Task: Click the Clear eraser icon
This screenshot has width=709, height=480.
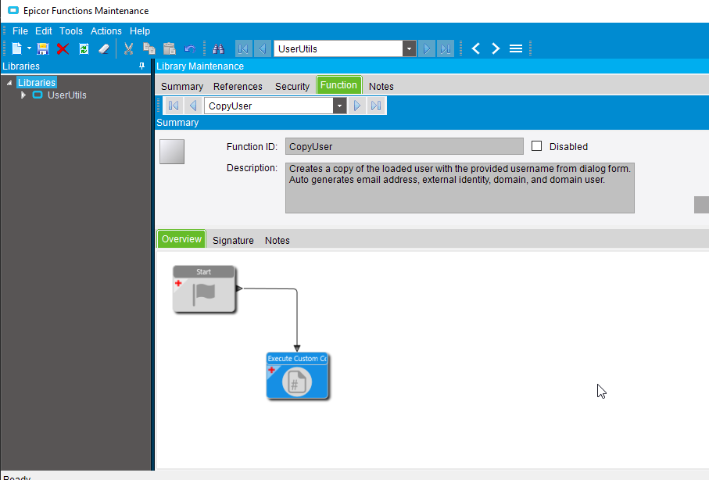Action: 104,48
